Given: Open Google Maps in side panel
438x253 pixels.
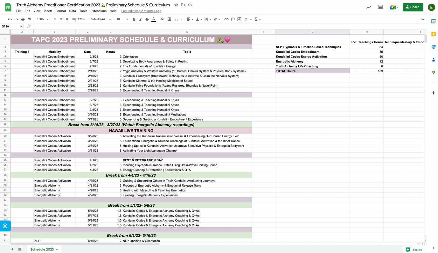Looking at the screenshot, I should [433, 73].
